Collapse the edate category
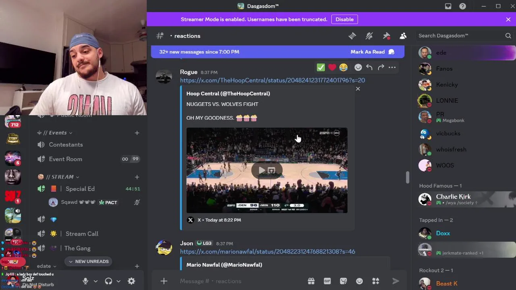The height and width of the screenshot is (290, 516). 47,266
